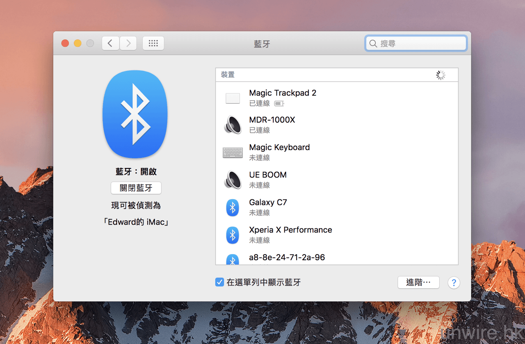This screenshot has width=525, height=344.
Task: Click the large blue Bluetooth logo
Action: [135, 114]
